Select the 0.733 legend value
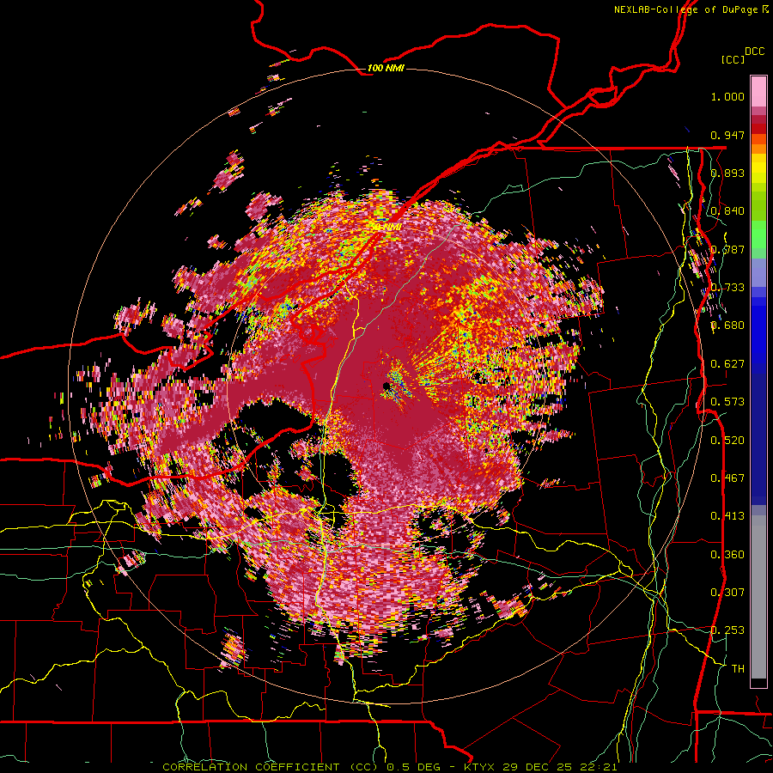This screenshot has width=773, height=773. [727, 288]
